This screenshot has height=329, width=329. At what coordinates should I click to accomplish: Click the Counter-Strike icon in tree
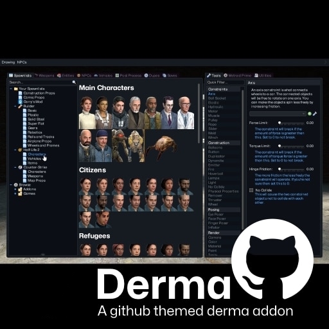tap(20, 167)
